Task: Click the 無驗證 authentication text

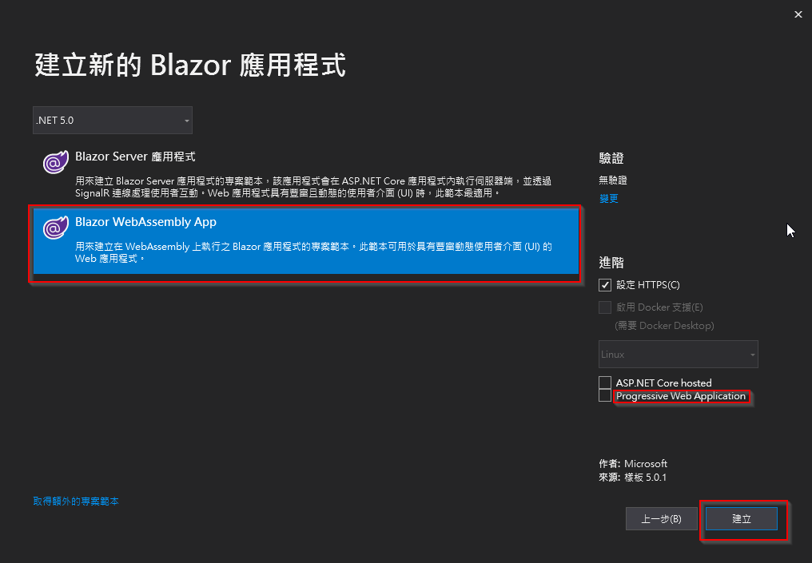Action: (x=613, y=180)
